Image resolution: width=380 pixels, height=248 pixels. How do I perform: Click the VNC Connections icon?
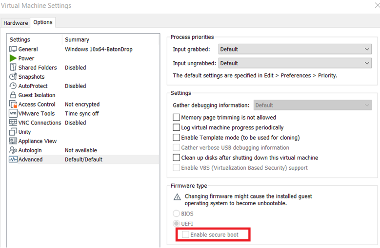point(13,123)
